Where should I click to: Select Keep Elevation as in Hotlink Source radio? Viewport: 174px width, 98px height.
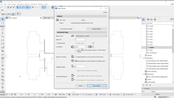coord(76,61)
